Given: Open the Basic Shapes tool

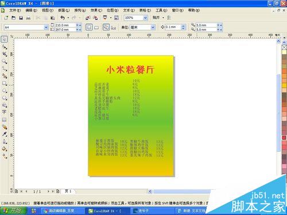Looking at the screenshot, I should tap(4, 105).
